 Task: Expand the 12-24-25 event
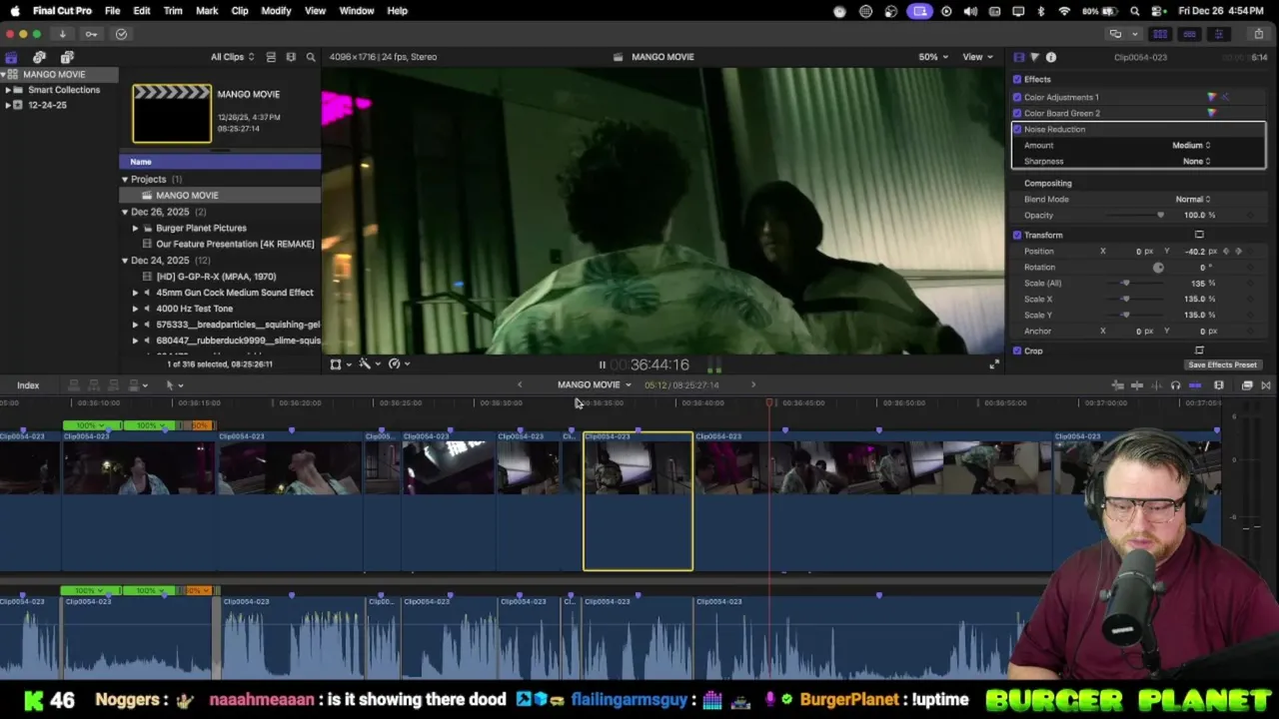(8, 105)
